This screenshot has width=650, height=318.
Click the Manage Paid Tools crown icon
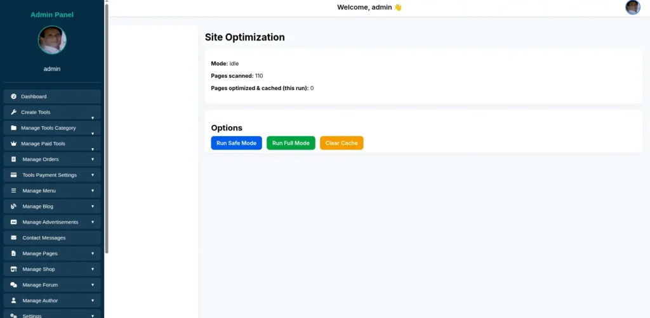coord(14,144)
